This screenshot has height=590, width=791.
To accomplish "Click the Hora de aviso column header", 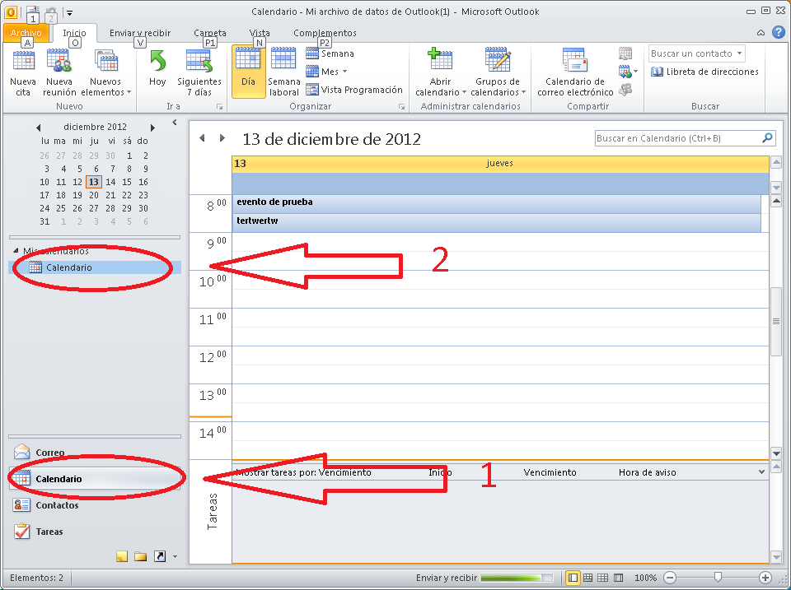I will pos(648,472).
